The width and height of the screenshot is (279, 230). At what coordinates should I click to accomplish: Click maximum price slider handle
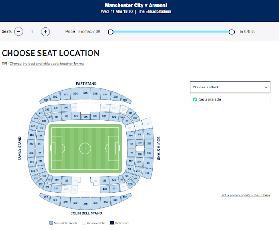231,31
